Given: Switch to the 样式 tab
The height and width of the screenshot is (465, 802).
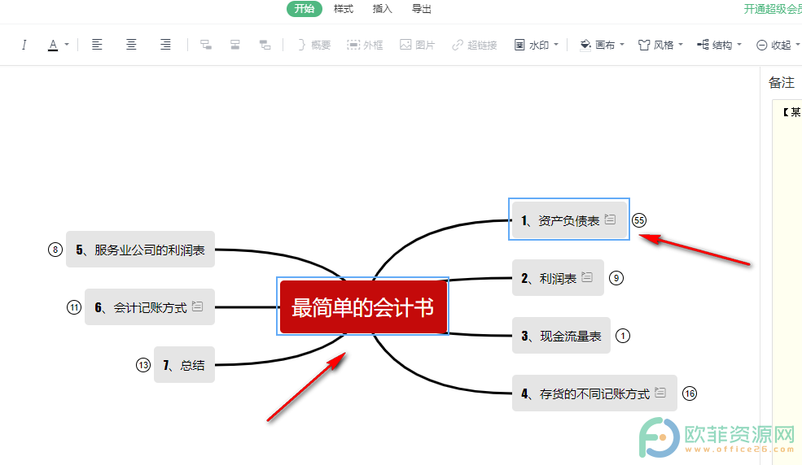Looking at the screenshot, I should (344, 9).
